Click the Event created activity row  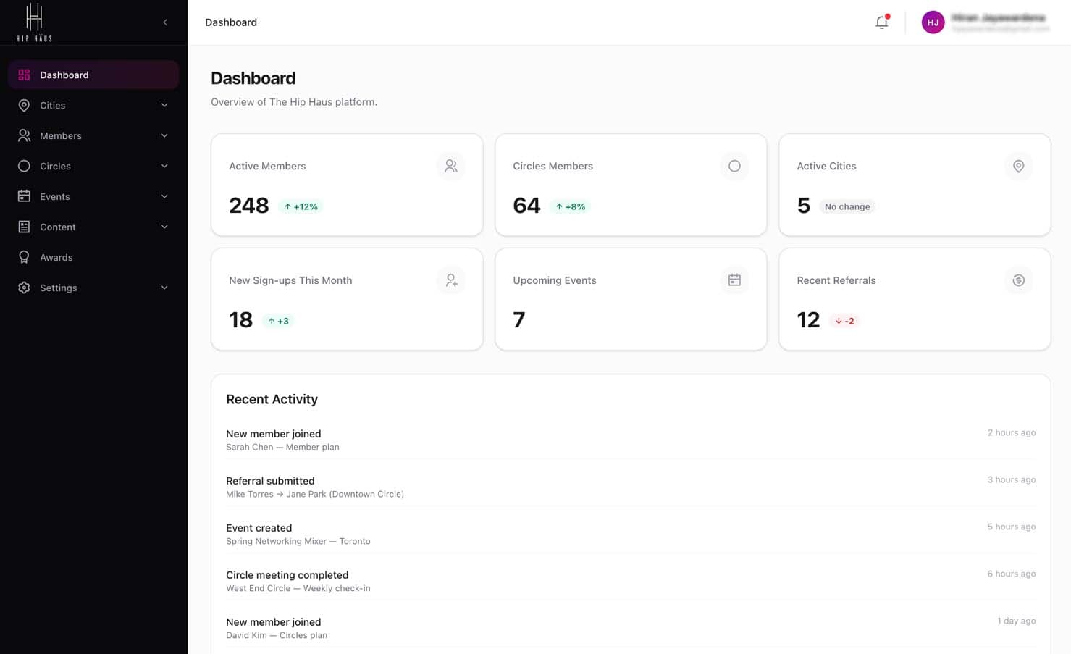coord(631,534)
